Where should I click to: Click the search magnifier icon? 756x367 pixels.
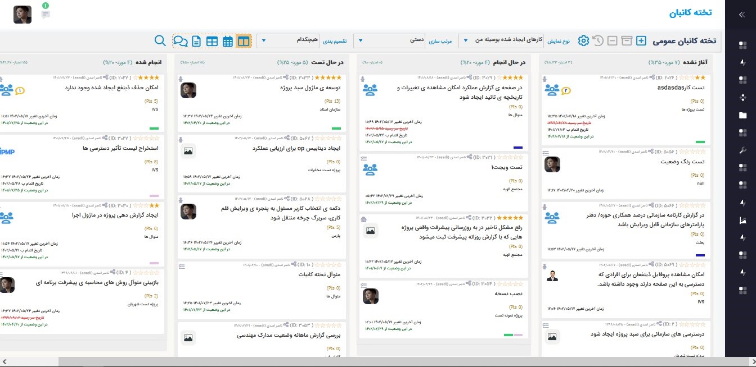point(160,41)
